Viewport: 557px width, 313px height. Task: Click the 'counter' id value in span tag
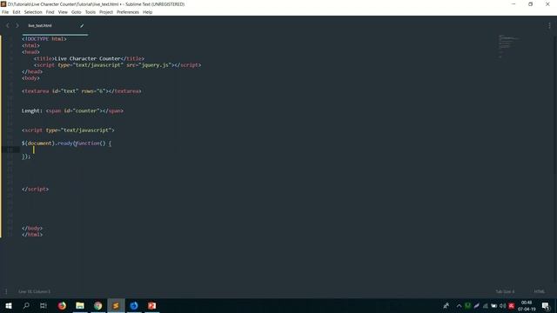coord(85,110)
